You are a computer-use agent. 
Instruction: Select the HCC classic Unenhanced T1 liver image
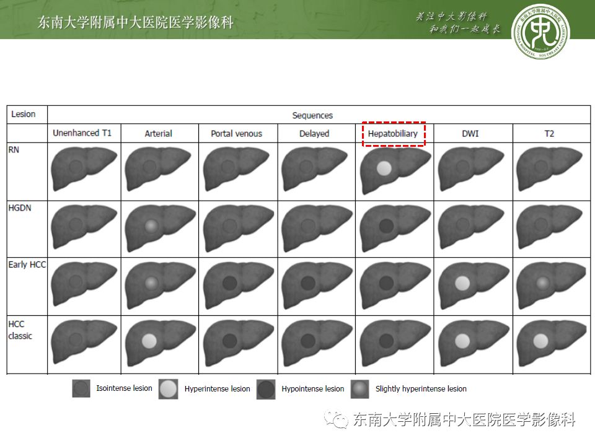click(84, 342)
